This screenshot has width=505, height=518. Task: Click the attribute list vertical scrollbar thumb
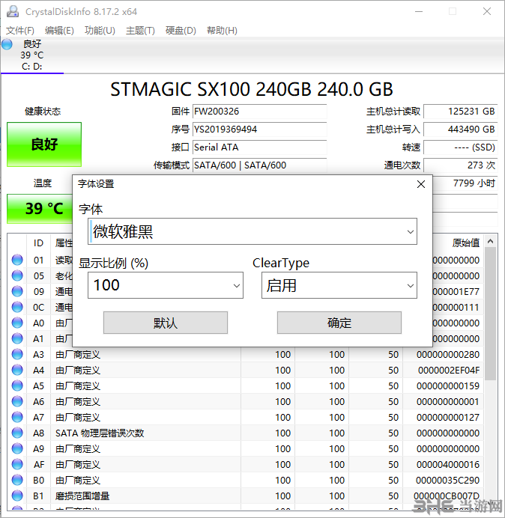pyautogui.click(x=491, y=314)
